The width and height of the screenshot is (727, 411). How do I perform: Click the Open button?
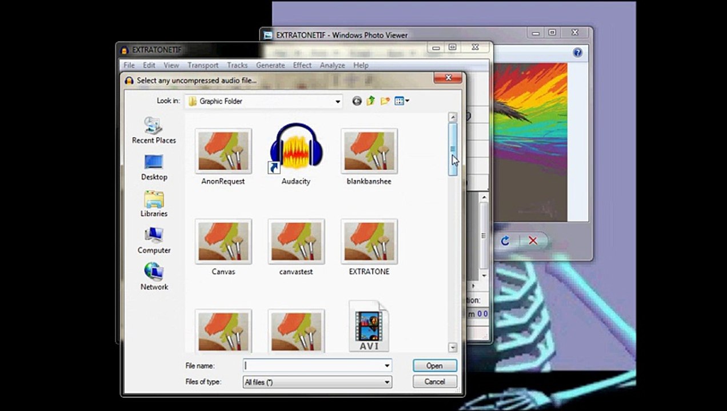434,366
